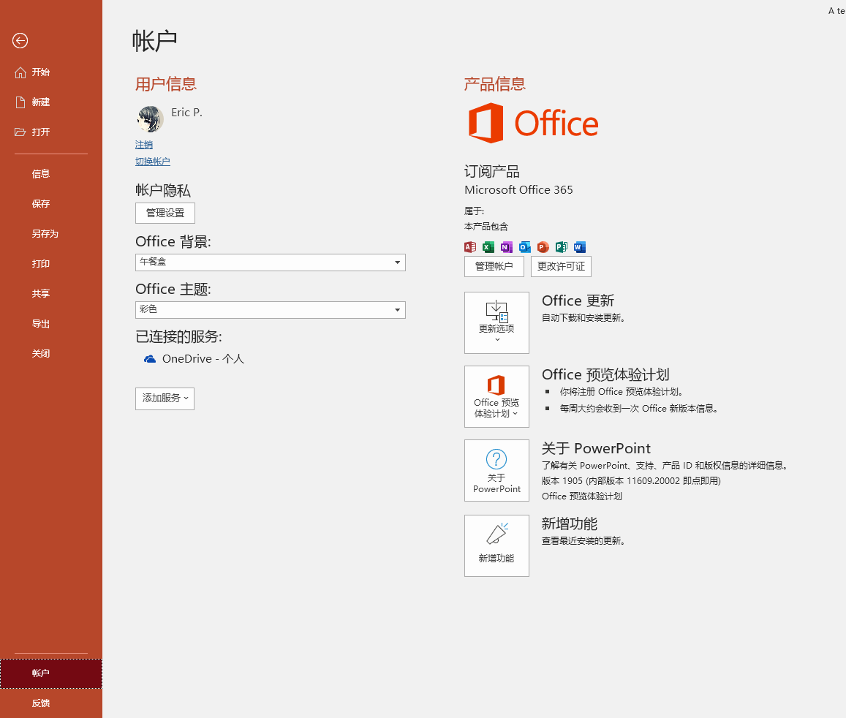The width and height of the screenshot is (846, 718).
Task: Click the Word app icon
Action: (x=579, y=247)
